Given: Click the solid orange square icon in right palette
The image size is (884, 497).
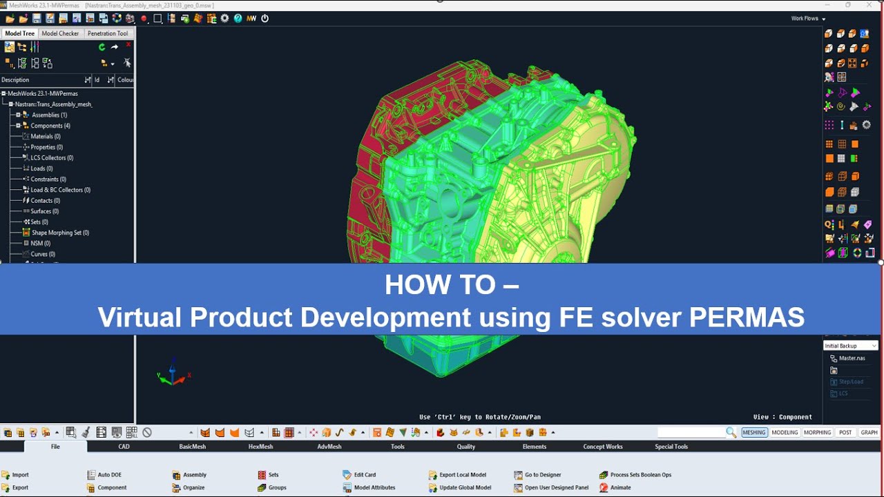Looking at the screenshot, I should tap(855, 144).
